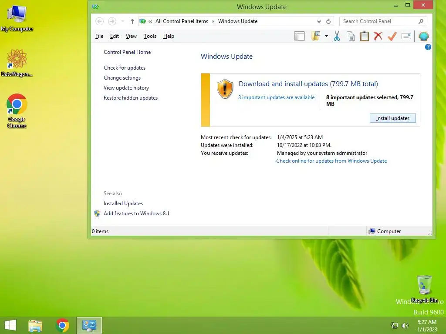This screenshot has width=446, height=334.
Task: Go forward with the Forward arrow
Action: (112, 21)
